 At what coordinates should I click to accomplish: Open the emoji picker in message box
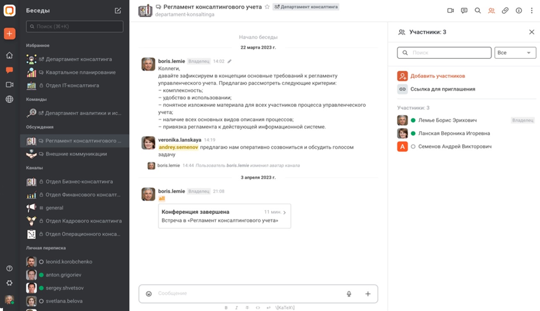(x=148, y=294)
